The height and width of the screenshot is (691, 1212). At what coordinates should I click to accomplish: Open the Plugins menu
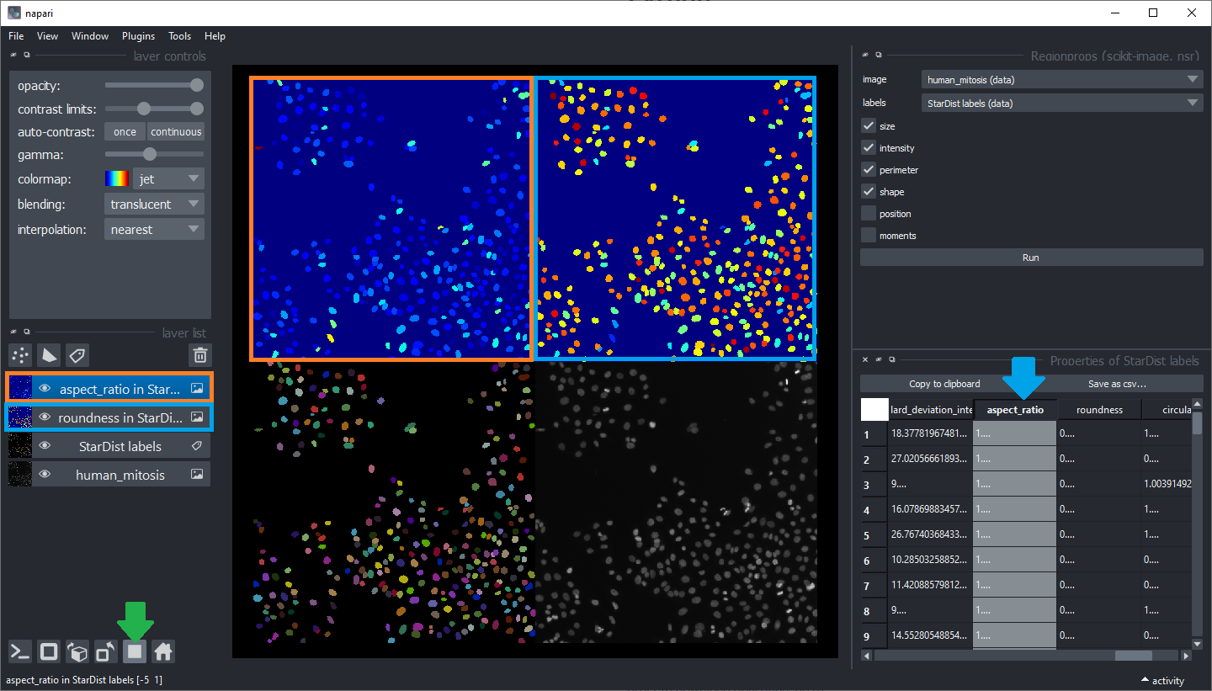point(138,36)
